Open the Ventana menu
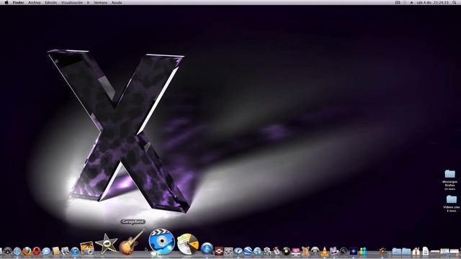The height and width of the screenshot is (259, 461). [x=100, y=2]
